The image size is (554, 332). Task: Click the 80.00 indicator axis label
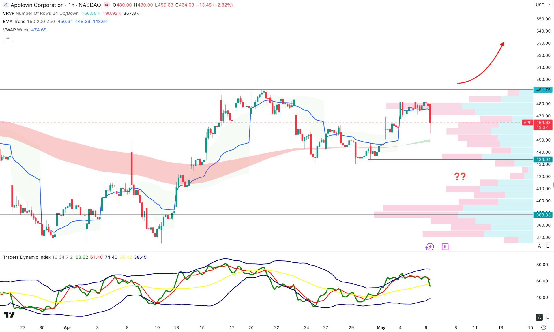click(542, 265)
